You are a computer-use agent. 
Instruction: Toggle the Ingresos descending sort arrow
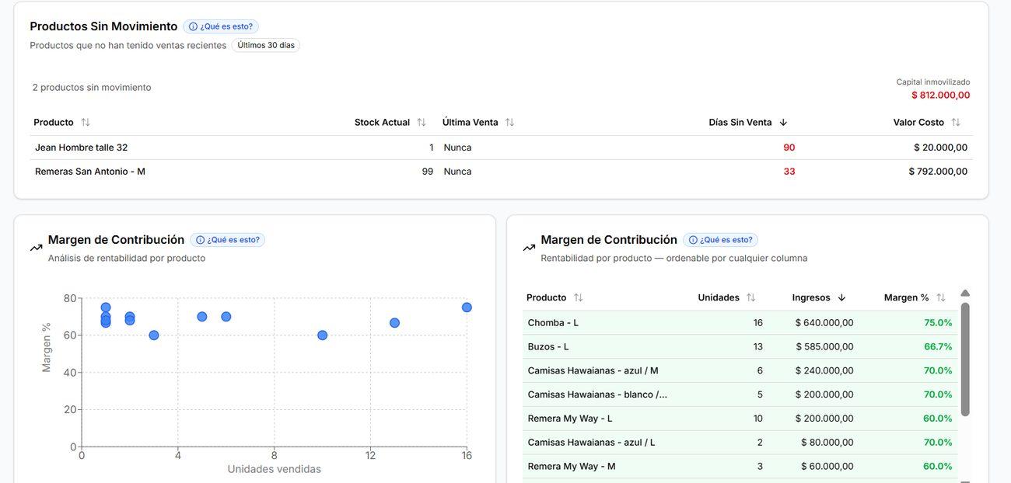point(841,297)
